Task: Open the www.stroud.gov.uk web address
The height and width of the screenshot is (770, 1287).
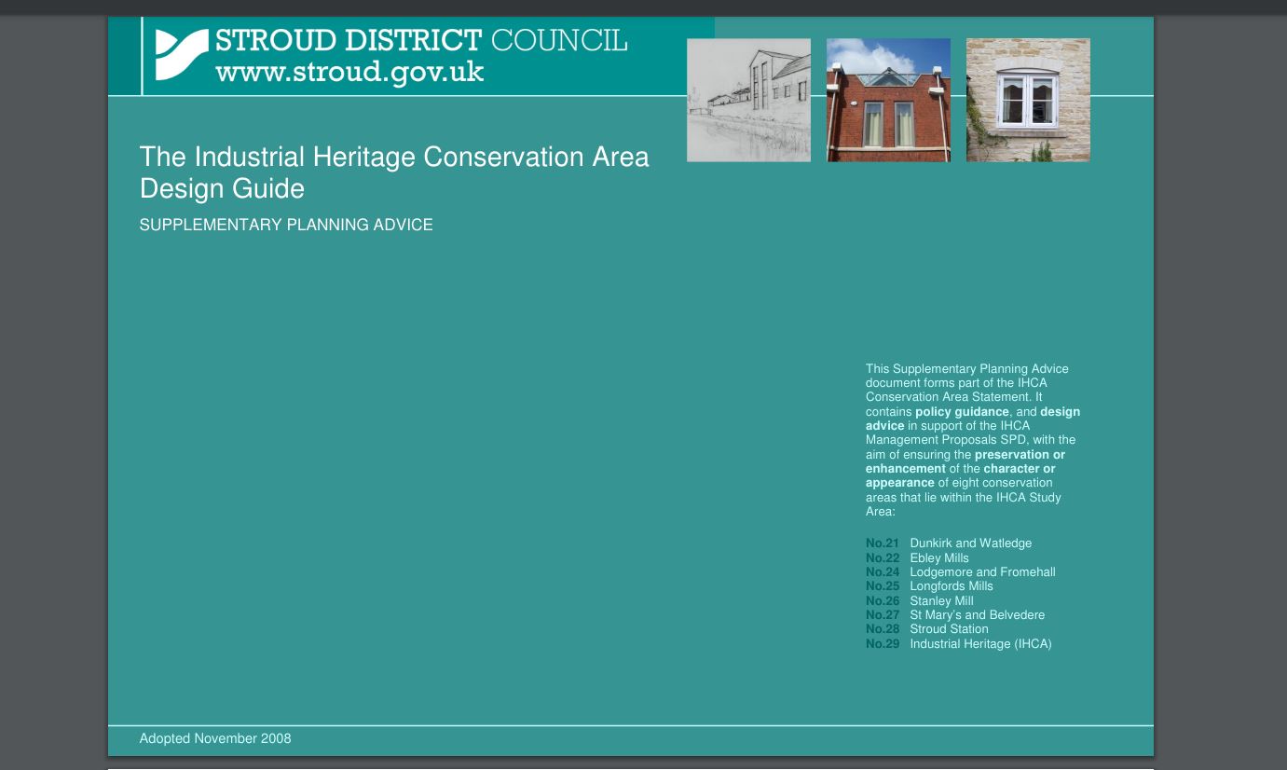Action: (349, 71)
